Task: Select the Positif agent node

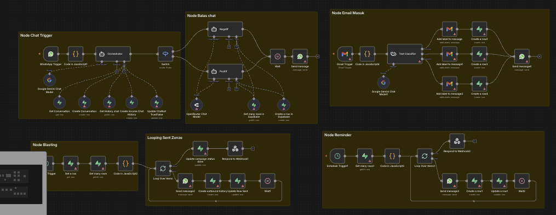Action: pos(225,71)
